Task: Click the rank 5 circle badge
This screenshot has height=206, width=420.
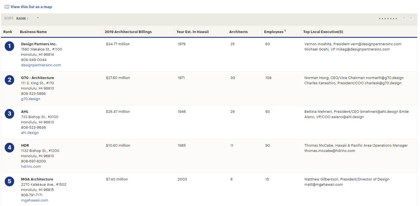Action: point(10,181)
